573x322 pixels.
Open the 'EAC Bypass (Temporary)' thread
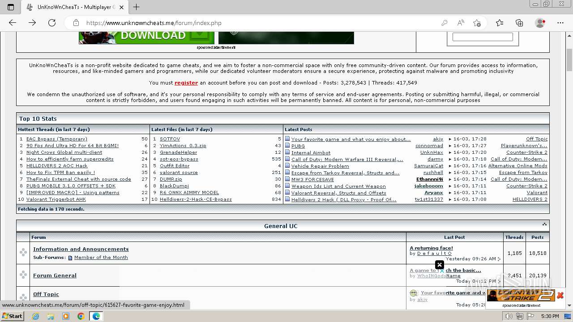57,139
